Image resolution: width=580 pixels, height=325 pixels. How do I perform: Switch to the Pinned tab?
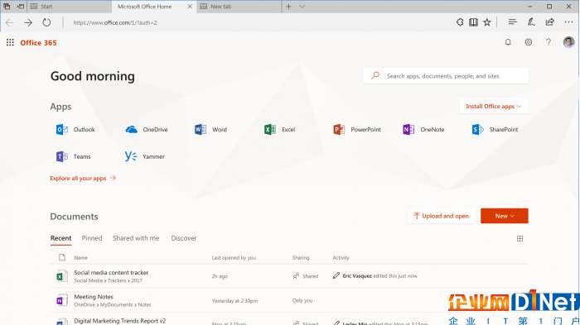coord(92,238)
